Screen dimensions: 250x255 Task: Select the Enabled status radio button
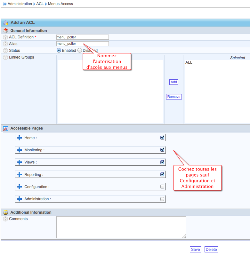point(59,50)
